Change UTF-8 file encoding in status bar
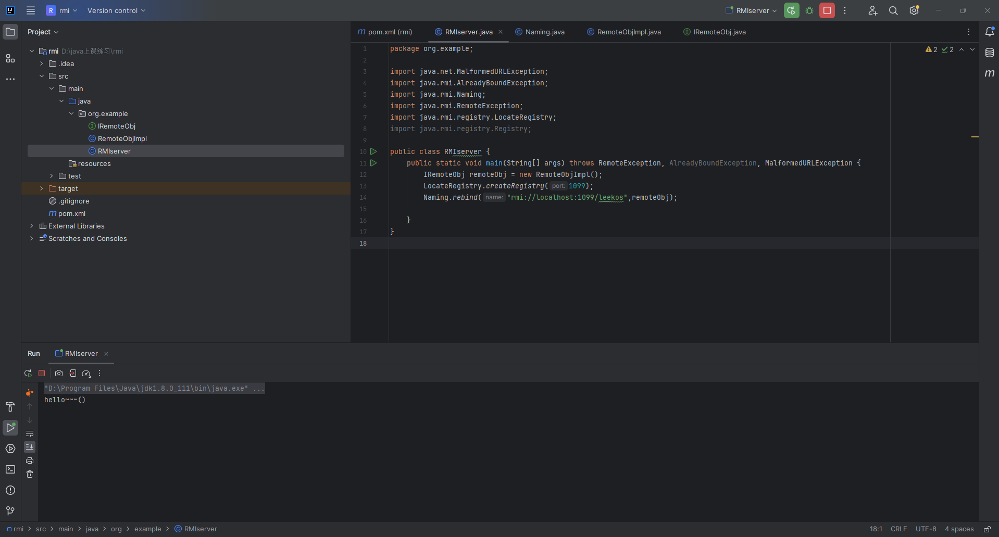Screen dimensions: 999x537 [x=926, y=529]
